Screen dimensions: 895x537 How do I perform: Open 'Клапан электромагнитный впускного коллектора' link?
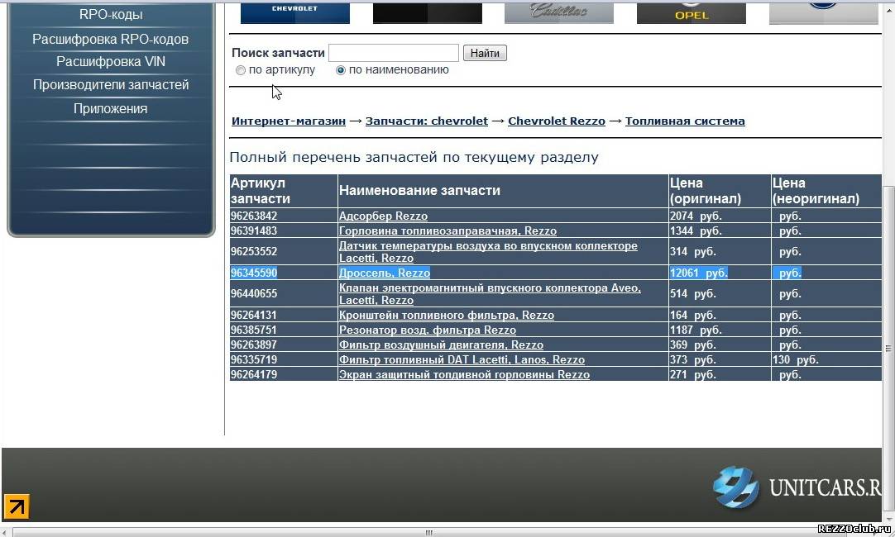(490, 293)
